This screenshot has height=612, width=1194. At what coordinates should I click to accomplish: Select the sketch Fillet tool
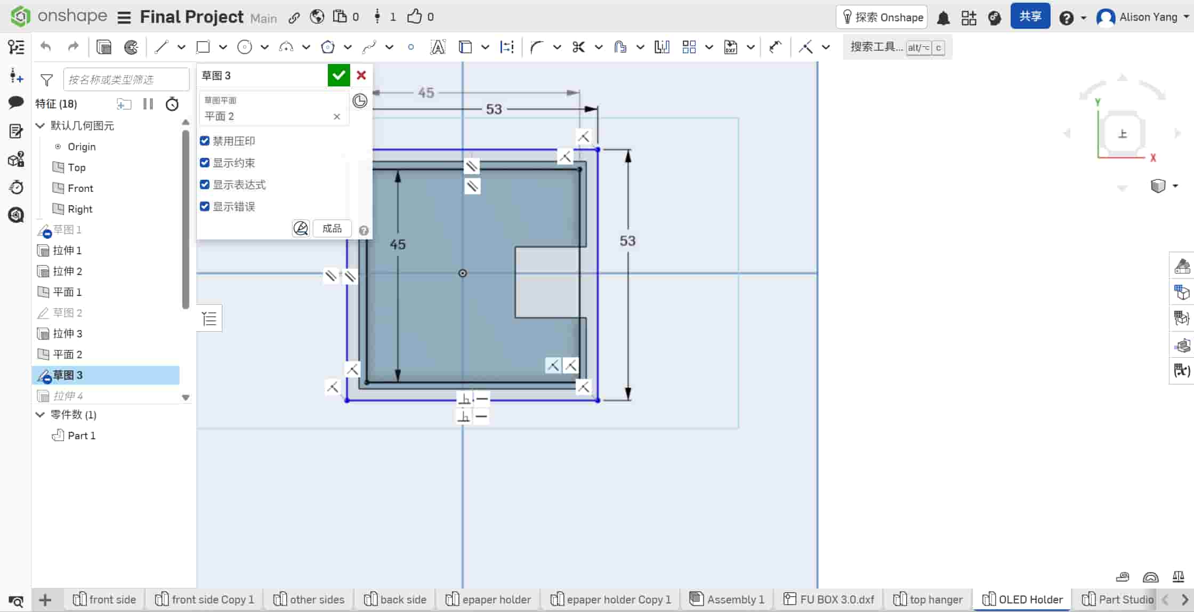[x=536, y=47]
